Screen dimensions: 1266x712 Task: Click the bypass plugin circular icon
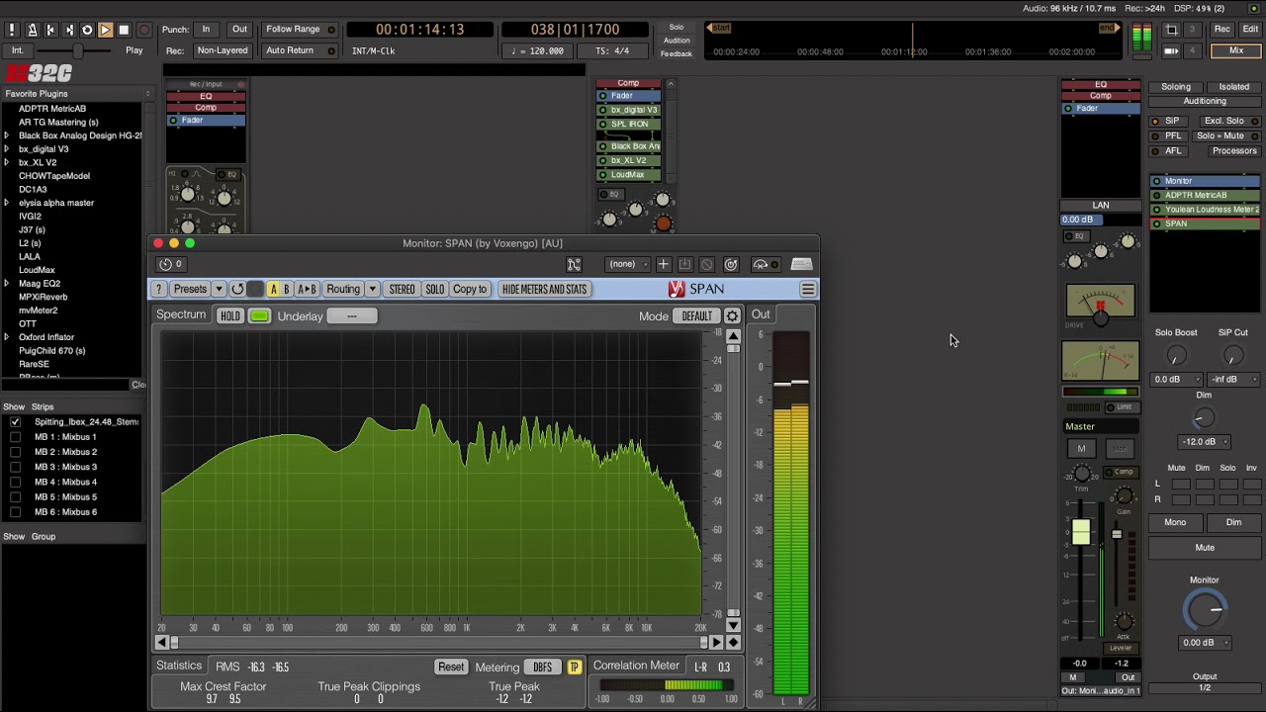click(x=731, y=264)
